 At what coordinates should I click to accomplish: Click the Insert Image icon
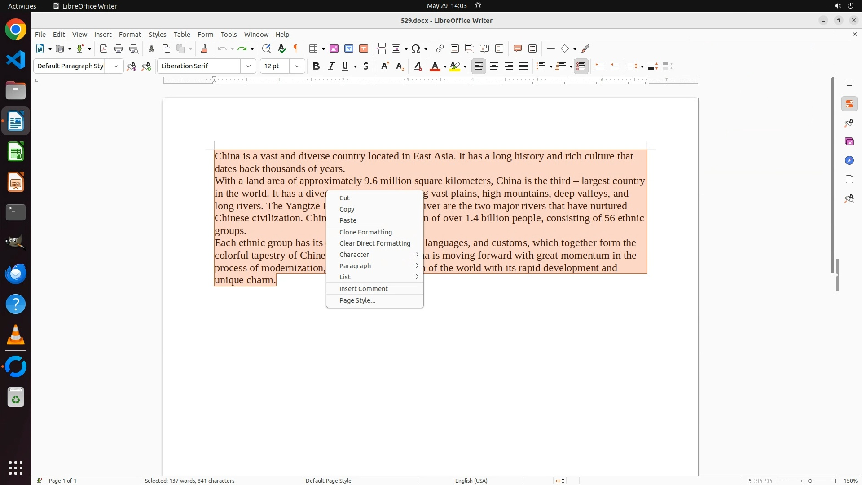[334, 48]
